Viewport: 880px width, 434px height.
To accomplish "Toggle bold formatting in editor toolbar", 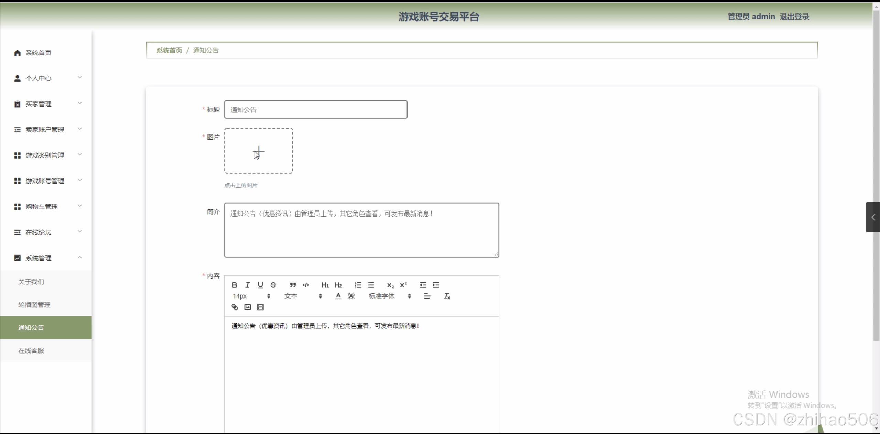I will point(235,285).
